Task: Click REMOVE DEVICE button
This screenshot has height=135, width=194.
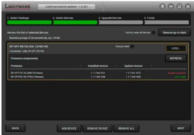Action: (x=97, y=128)
